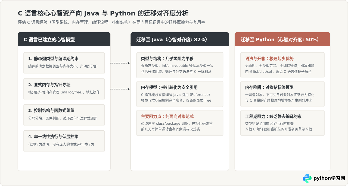Click the card title "工程期阻力：缺乏静态编译约束"
This screenshot has width=348, height=186.
point(274,116)
